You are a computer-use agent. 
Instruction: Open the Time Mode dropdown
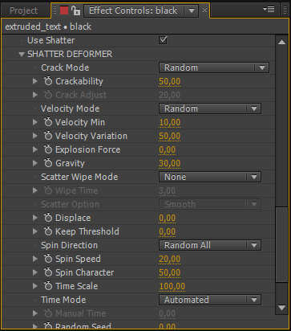[210, 300]
